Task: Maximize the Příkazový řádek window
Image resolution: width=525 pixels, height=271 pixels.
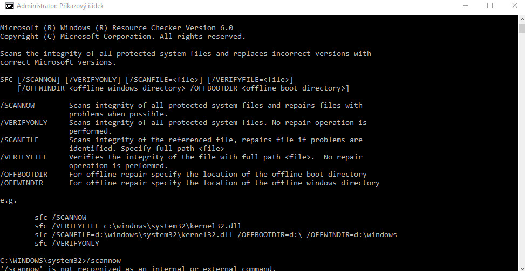Action: pyautogui.click(x=490, y=6)
